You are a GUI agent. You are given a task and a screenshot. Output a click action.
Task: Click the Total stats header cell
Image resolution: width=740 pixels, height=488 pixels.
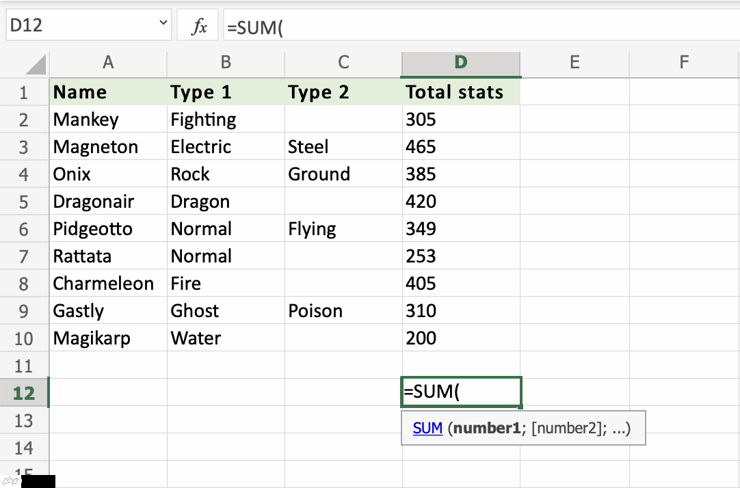tap(461, 92)
